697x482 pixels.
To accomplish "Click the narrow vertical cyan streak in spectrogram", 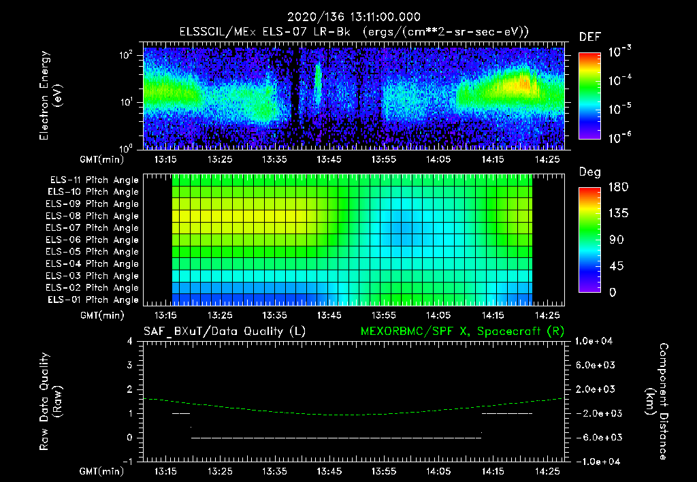I will point(318,84).
